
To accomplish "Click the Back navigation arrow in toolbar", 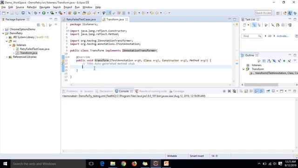I will [157, 13].
